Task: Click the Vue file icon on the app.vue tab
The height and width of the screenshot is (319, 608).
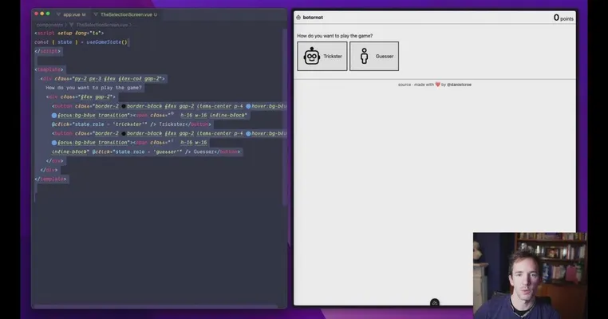Action: pyautogui.click(x=58, y=14)
